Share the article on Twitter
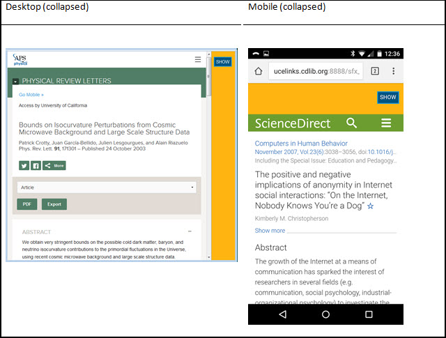This screenshot has width=446, height=338. coord(24,165)
